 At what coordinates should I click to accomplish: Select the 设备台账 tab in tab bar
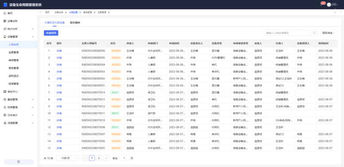(x=59, y=12)
